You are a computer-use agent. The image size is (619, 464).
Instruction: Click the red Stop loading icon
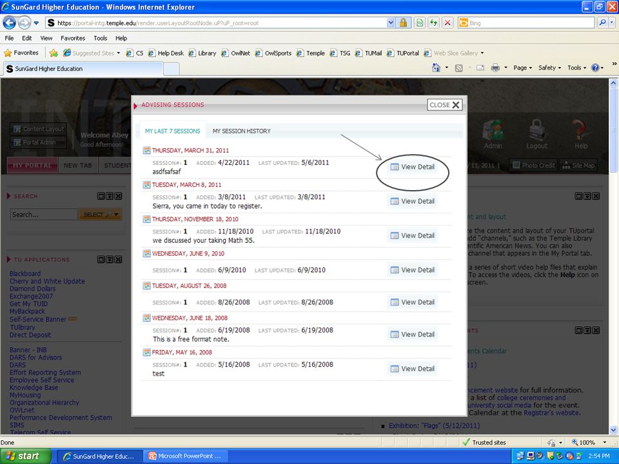pos(447,23)
